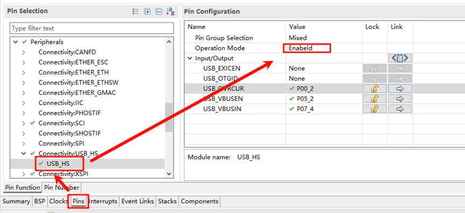Click the Expand All icon in Pin Selection

147,12
